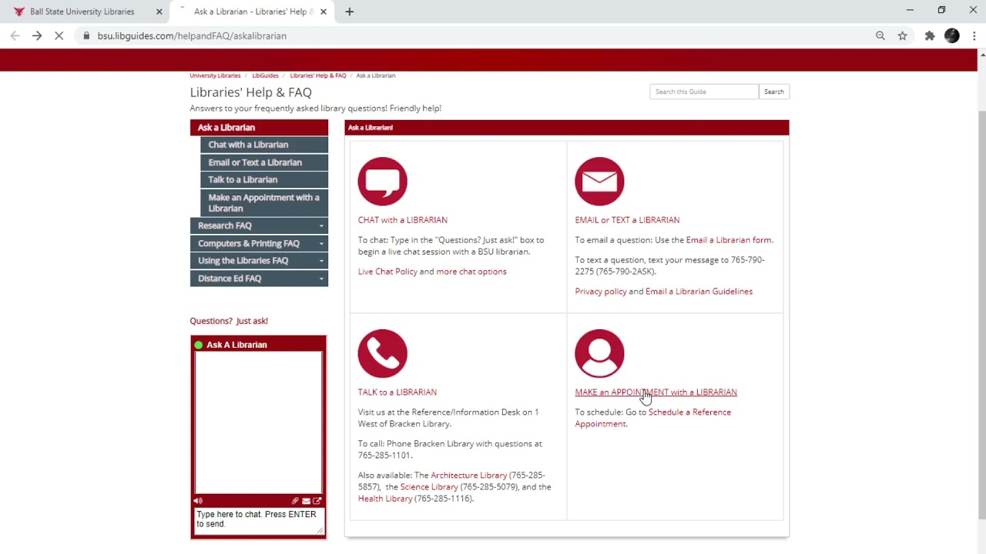Go forward in browser history

[37, 35]
